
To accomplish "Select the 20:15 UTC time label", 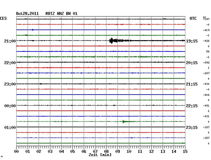I will 192,63.
